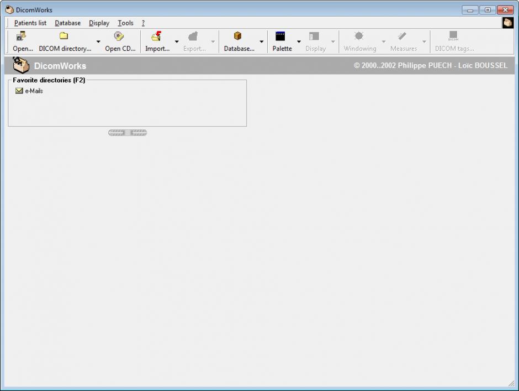Screen dimensions: 519x391
Task: Expand the Export dropdown arrow
Action: pyautogui.click(x=213, y=41)
